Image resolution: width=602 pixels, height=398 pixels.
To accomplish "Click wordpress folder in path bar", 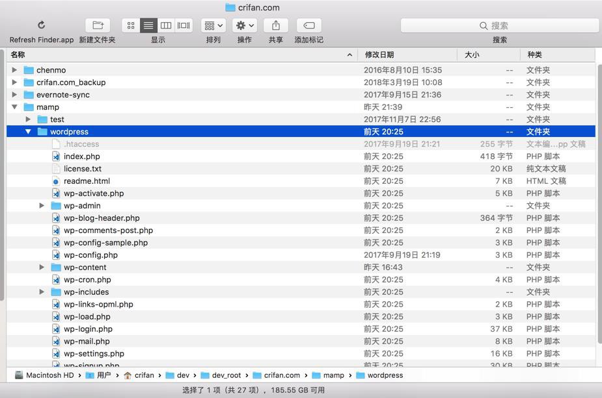I will (379, 375).
